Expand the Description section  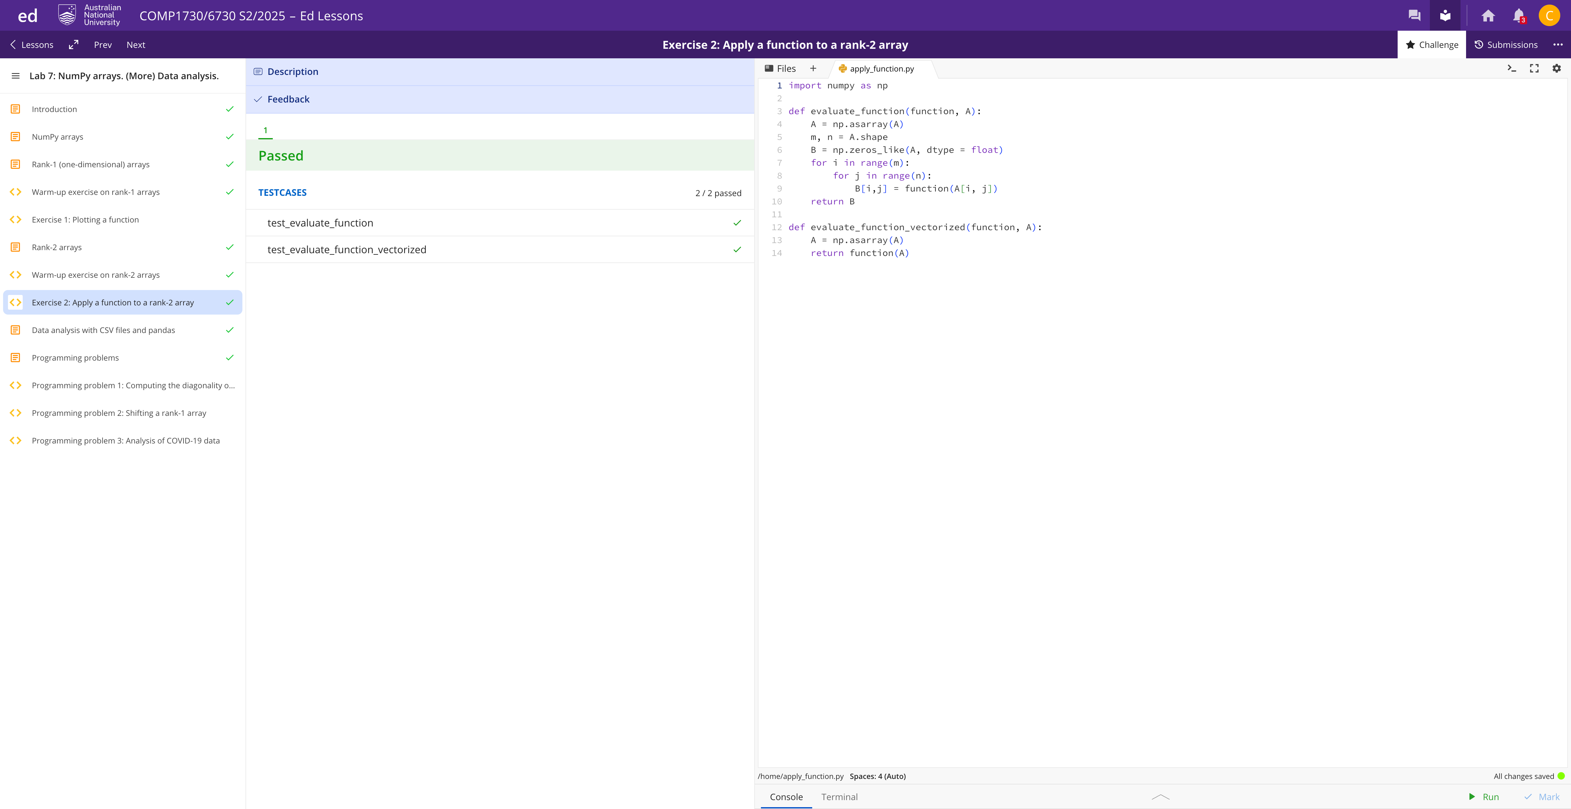(x=500, y=72)
